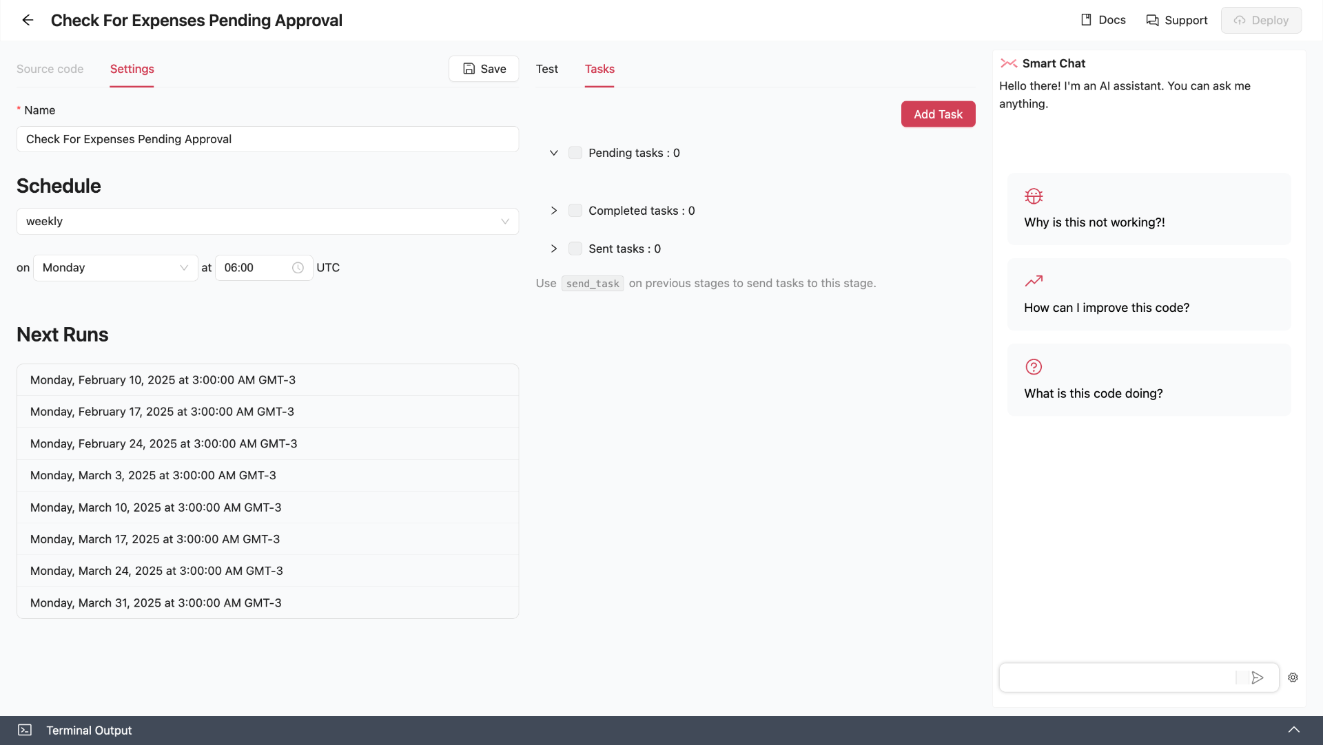Click the Schedule heading
Viewport: 1323px width, 745px height.
click(59, 186)
